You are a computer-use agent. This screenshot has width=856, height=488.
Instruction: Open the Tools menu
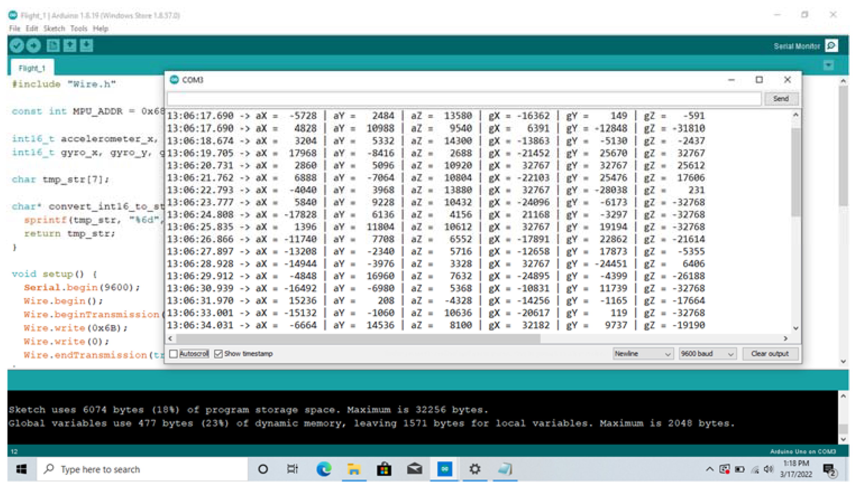[79, 29]
